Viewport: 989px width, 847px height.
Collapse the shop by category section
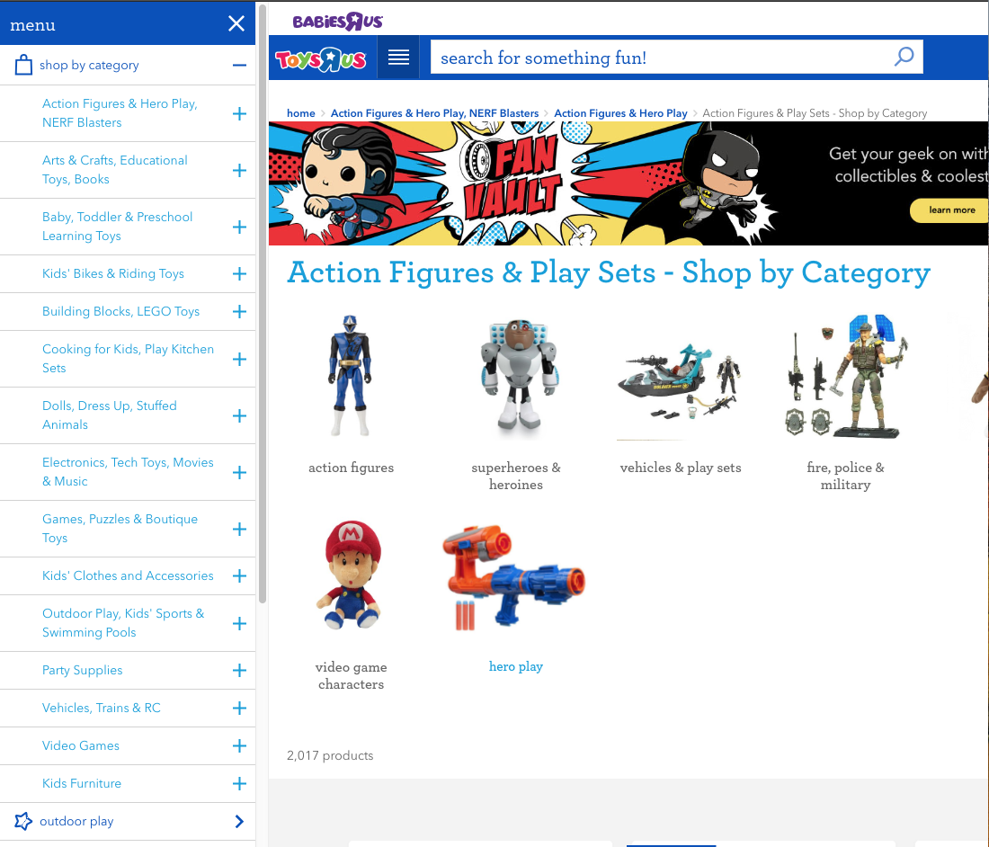[239, 65]
